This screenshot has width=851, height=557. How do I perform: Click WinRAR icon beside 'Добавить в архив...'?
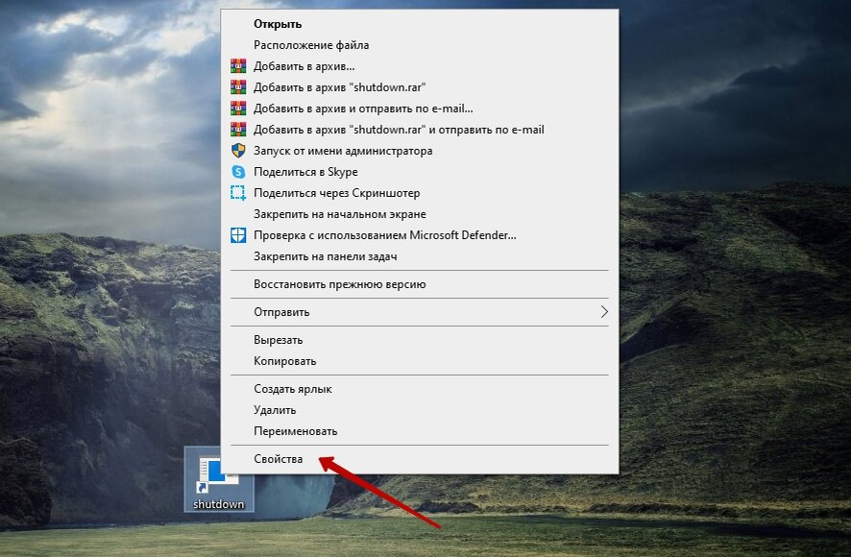coord(238,66)
